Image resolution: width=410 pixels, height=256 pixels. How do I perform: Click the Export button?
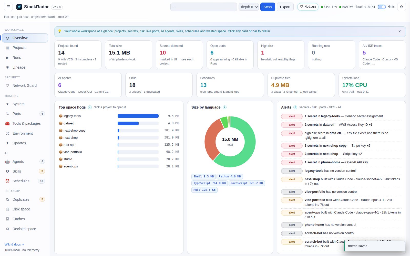pos(285,7)
